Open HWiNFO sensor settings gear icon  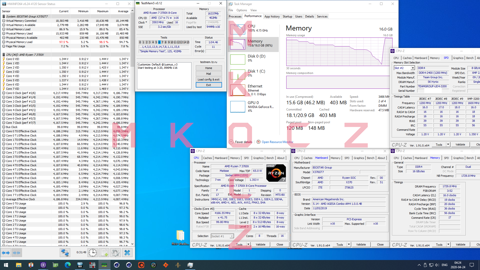115,253
